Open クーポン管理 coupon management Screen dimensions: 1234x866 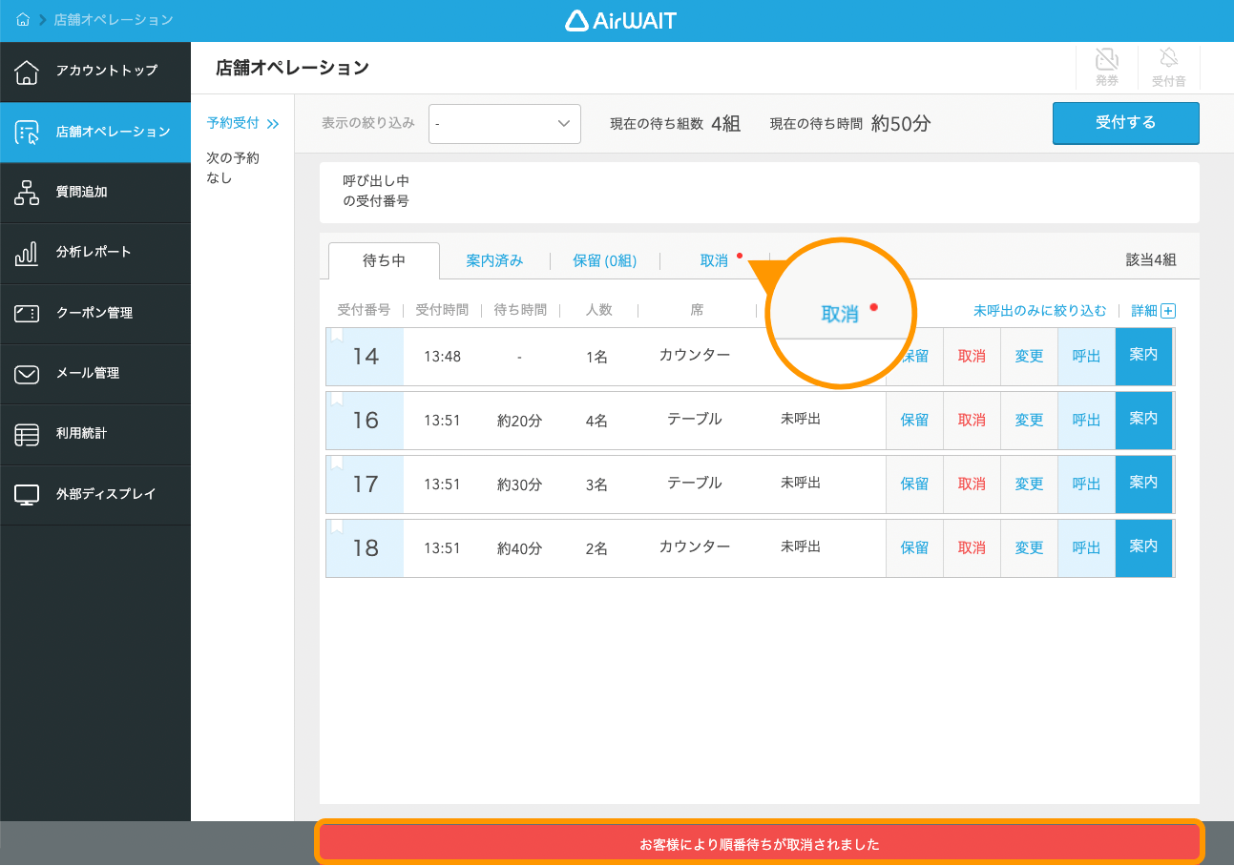point(95,314)
